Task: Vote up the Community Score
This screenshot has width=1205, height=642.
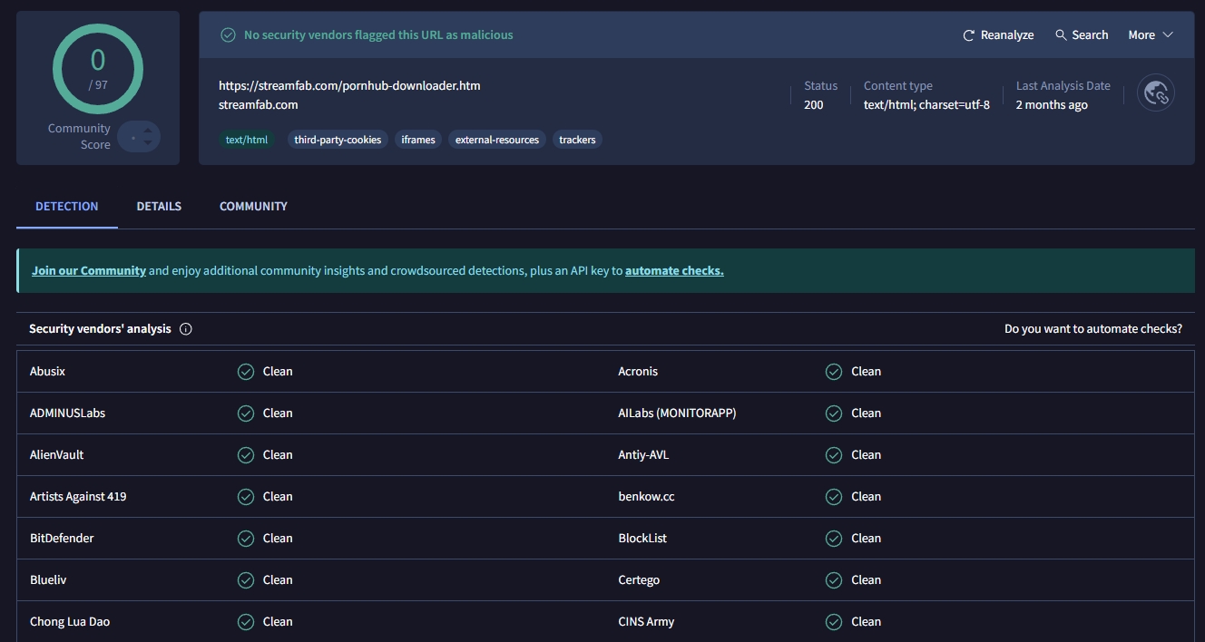Action: (x=148, y=131)
